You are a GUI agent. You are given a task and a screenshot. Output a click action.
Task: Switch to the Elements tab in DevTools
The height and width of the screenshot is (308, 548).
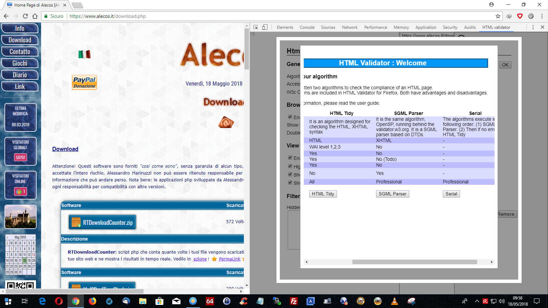[285, 27]
